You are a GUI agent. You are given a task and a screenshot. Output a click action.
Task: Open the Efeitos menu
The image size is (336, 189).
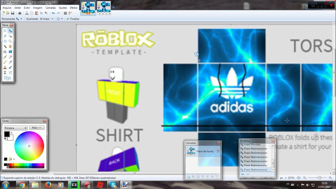point(74,8)
